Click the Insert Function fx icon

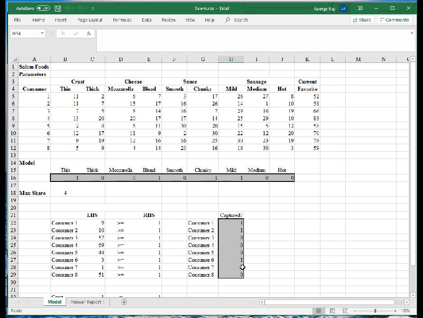(x=89, y=33)
